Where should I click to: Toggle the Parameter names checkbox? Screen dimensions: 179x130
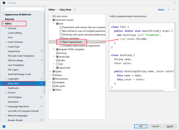point(54,20)
